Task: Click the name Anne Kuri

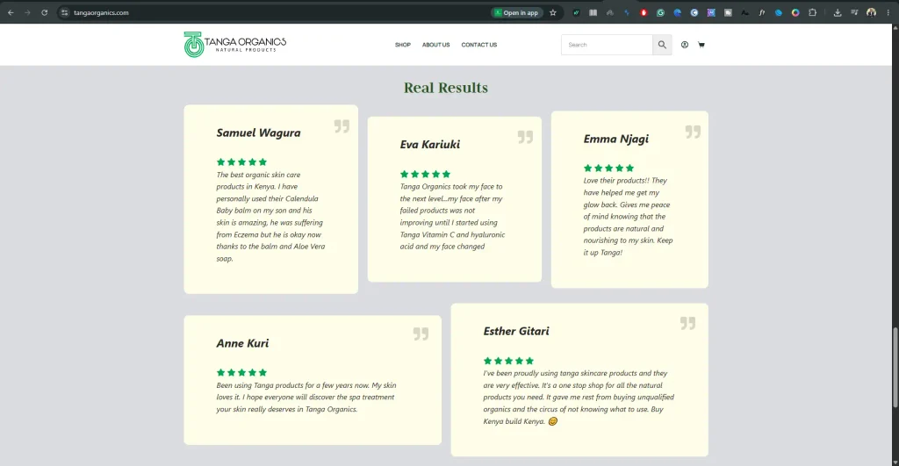Action: [242, 343]
